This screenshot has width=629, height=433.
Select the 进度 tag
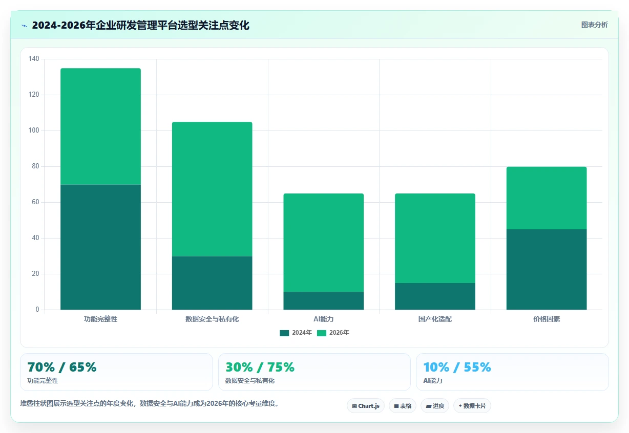(435, 406)
